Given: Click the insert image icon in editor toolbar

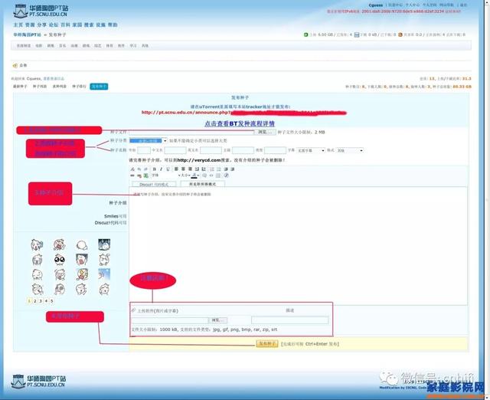Looking at the screenshot, I should click(145, 175).
